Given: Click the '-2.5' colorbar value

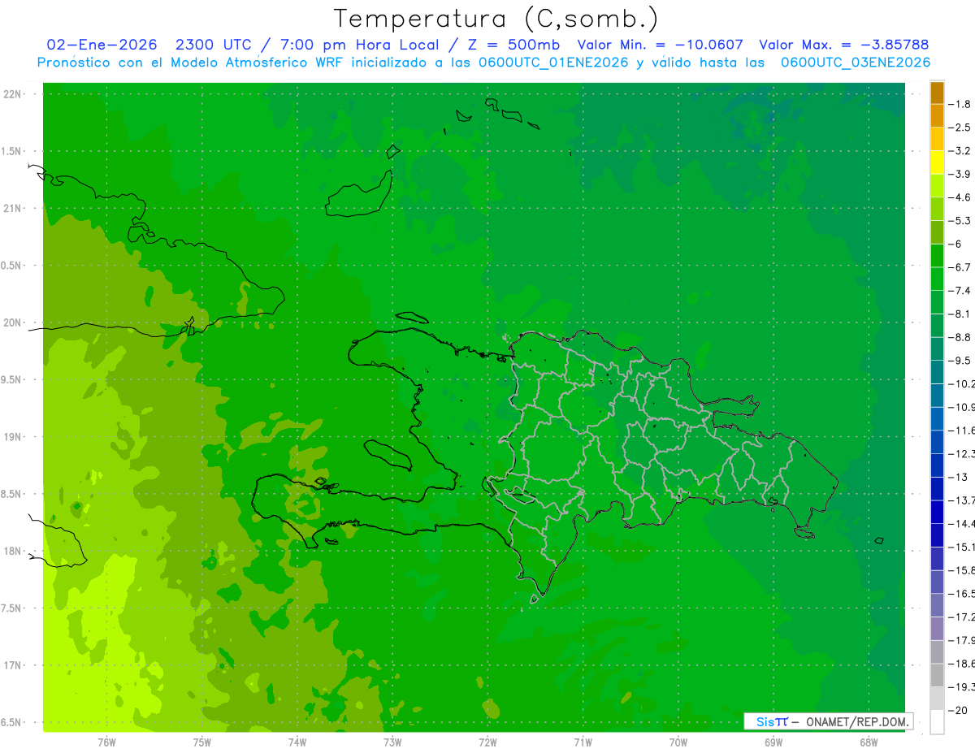Looking at the screenshot, I should point(960,128).
